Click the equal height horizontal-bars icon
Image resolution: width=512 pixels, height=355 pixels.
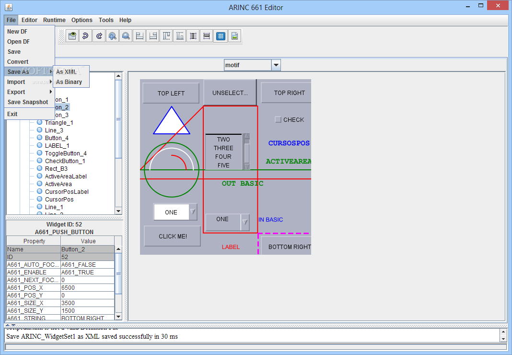point(207,36)
